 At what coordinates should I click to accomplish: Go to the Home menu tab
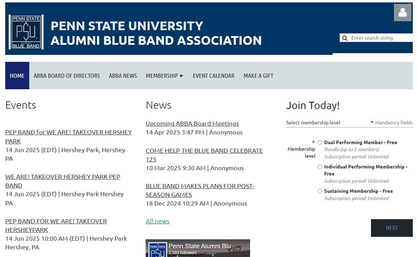click(x=17, y=76)
